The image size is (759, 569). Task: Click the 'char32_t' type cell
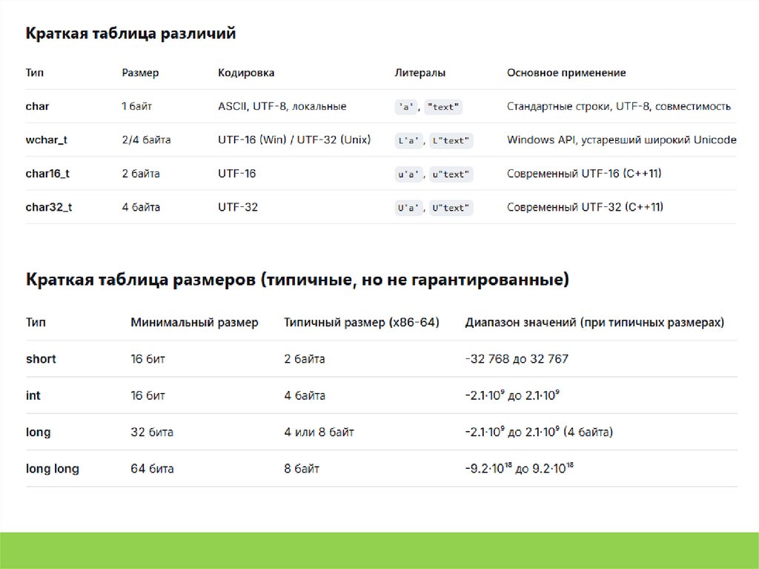click(x=49, y=207)
